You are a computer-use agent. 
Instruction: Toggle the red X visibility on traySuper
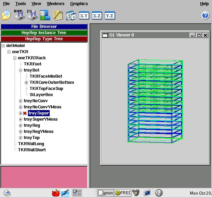pos(25,113)
